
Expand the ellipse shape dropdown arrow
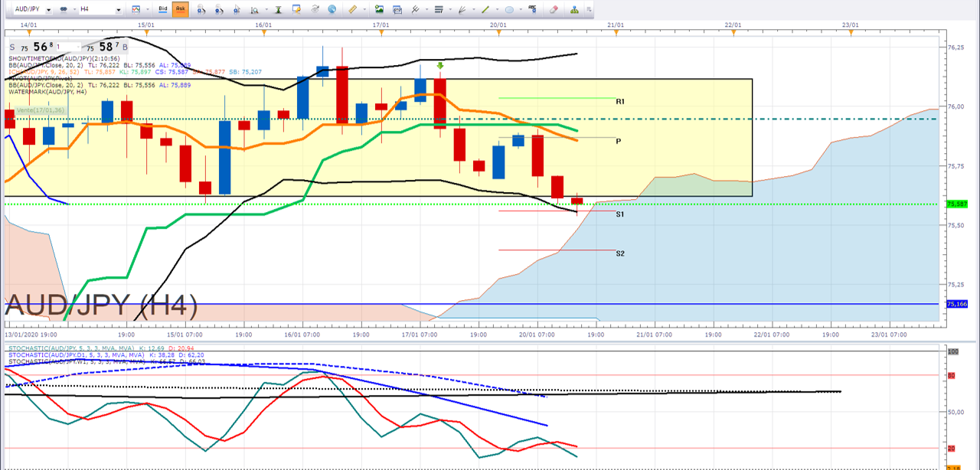(521, 9)
